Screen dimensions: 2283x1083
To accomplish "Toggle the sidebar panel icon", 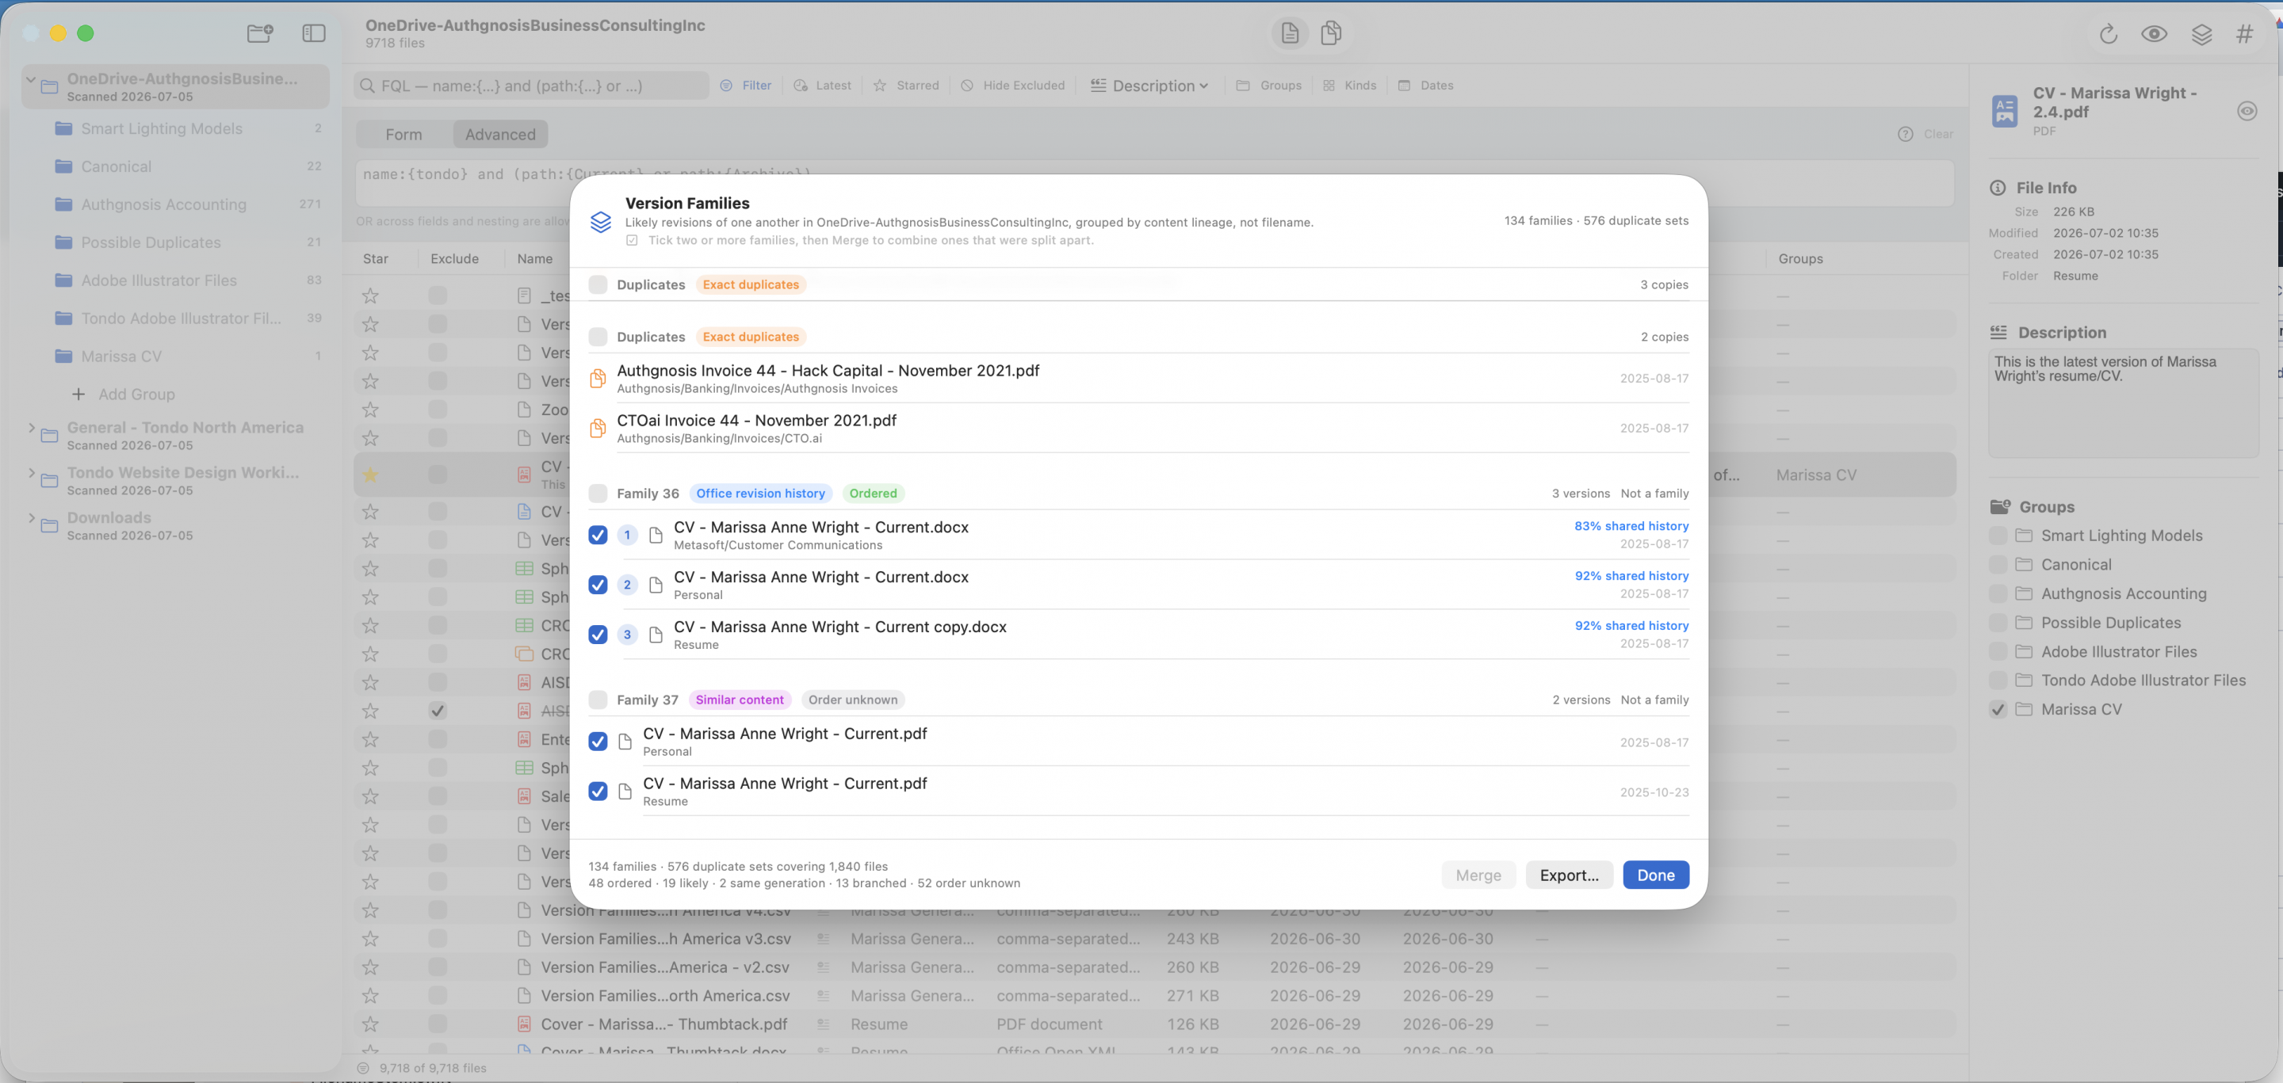I will (314, 33).
